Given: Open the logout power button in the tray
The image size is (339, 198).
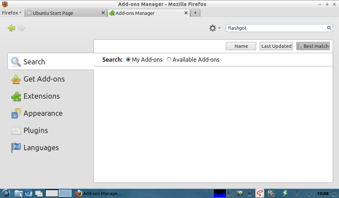Looking at the screenshot, I should point(334,193).
